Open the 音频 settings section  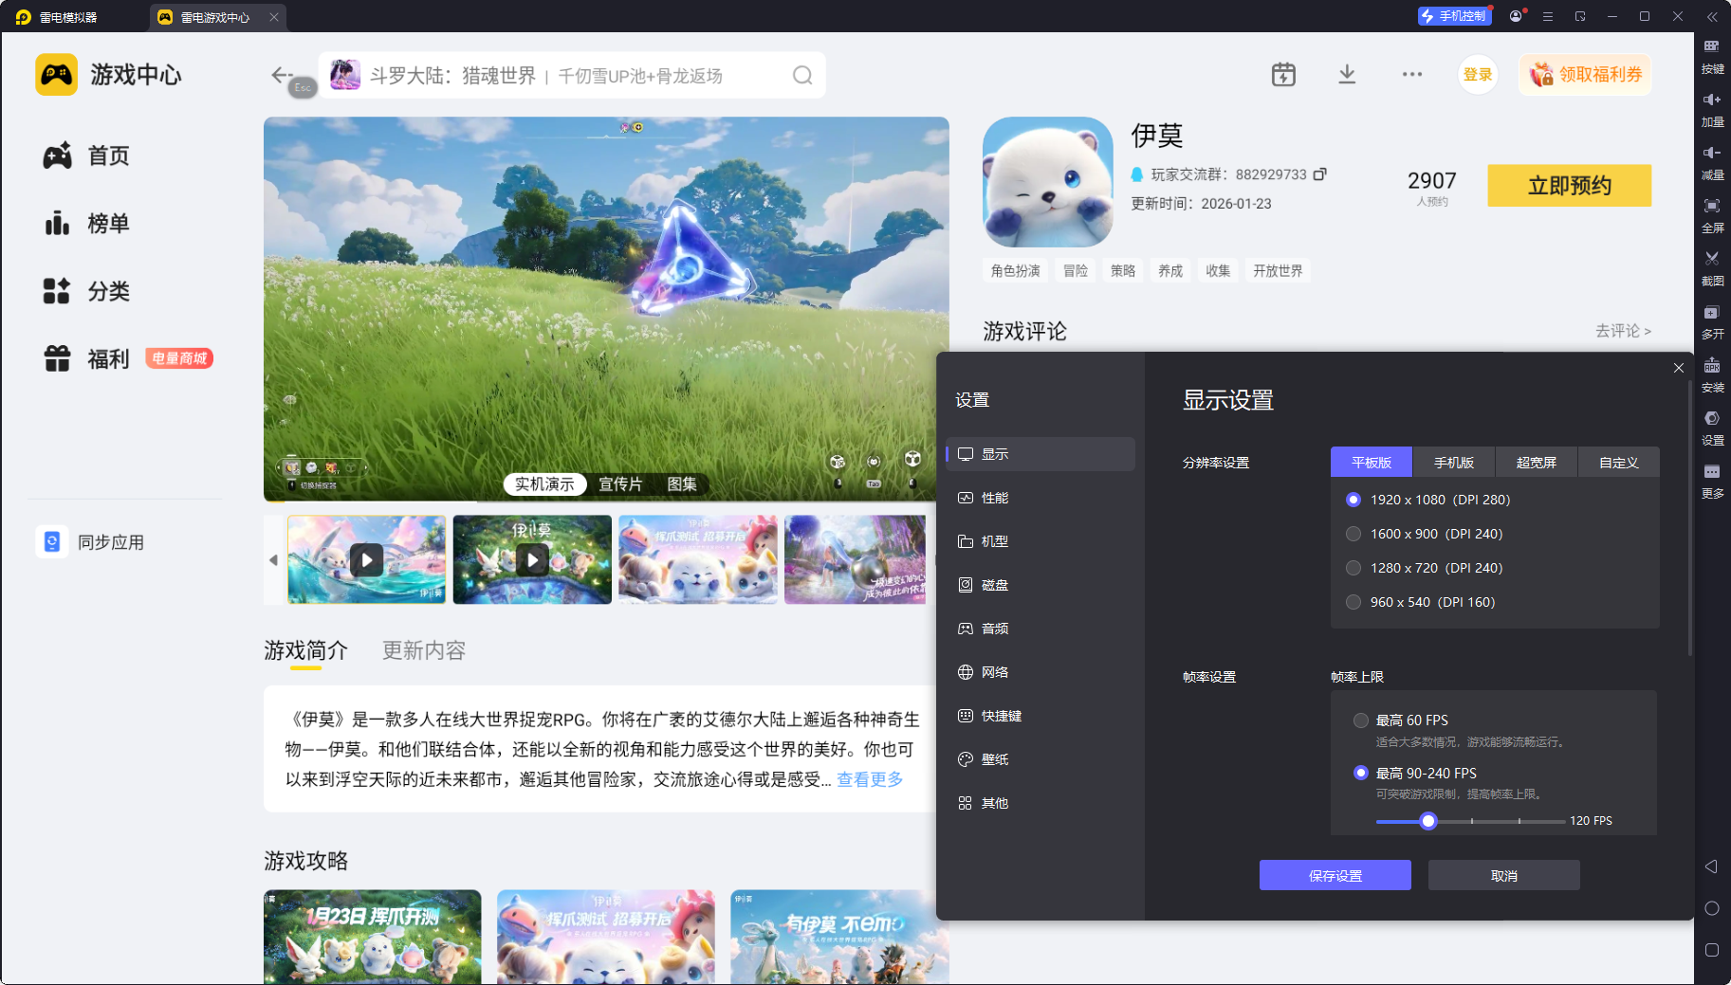pos(1040,629)
